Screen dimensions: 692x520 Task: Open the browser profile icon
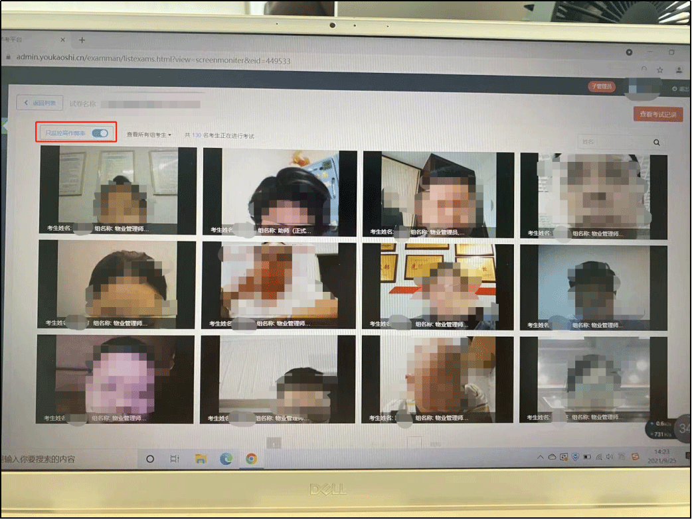coord(679,70)
